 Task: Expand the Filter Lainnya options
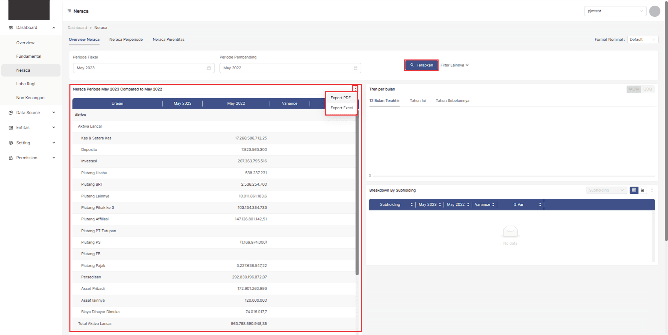[x=454, y=65]
